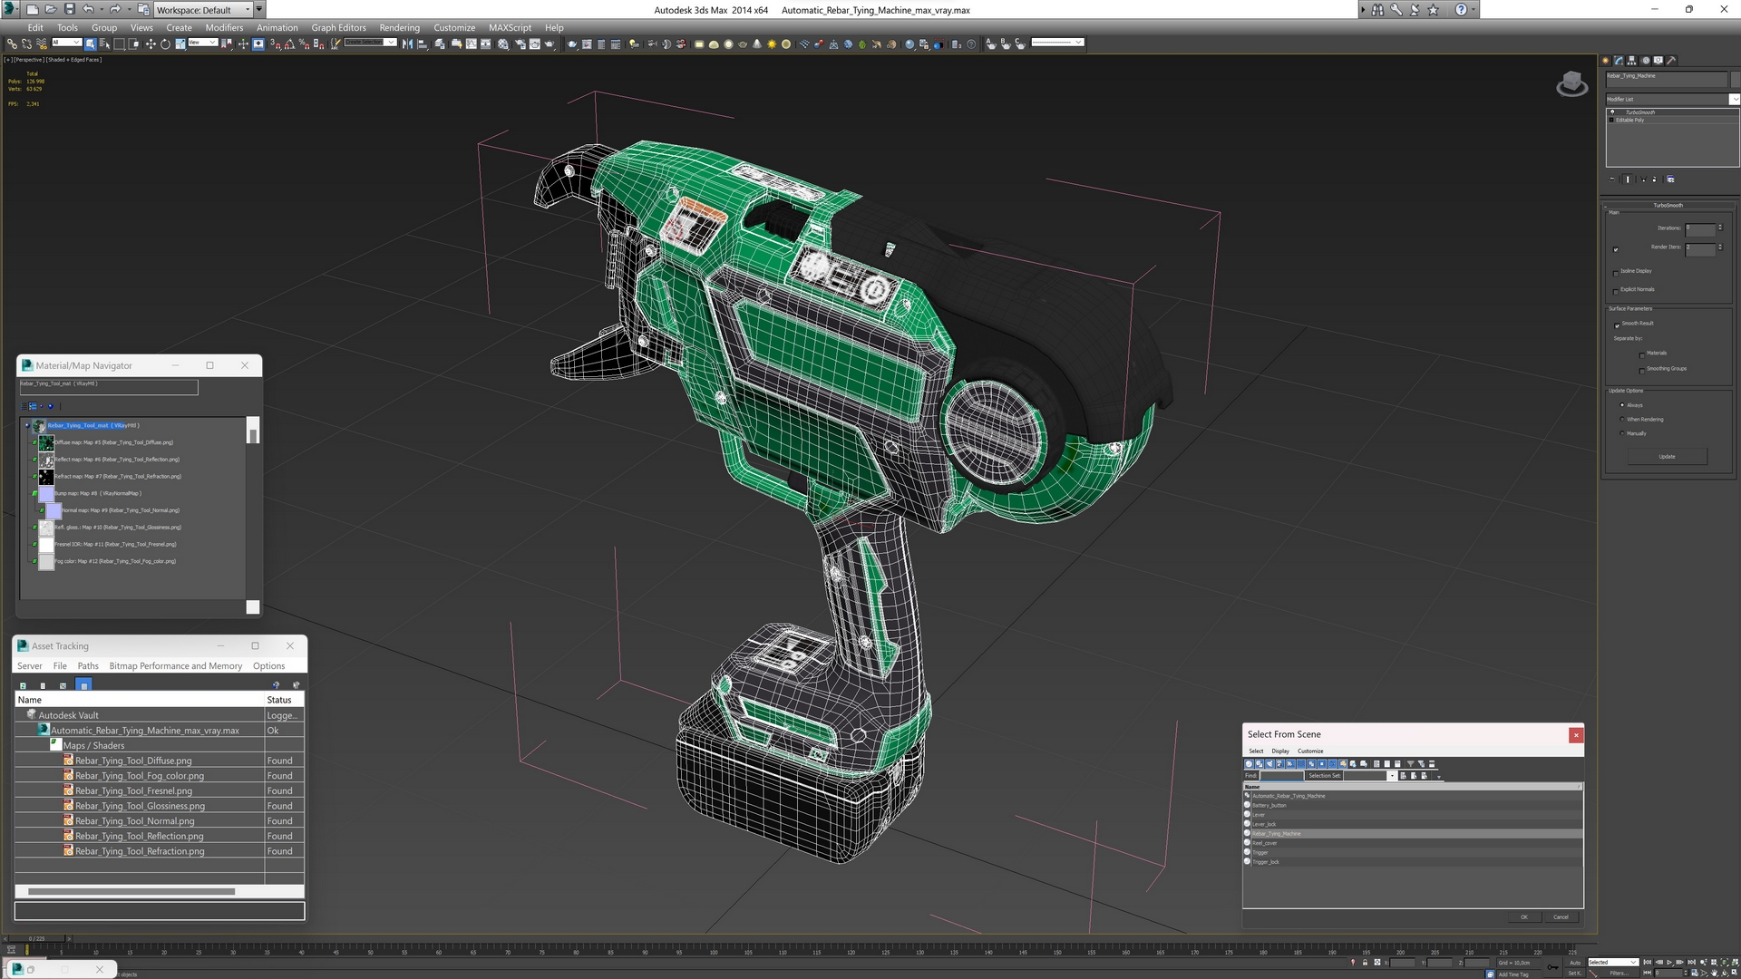The image size is (1741, 979).
Task: Select the When Rendering update option
Action: click(1622, 419)
